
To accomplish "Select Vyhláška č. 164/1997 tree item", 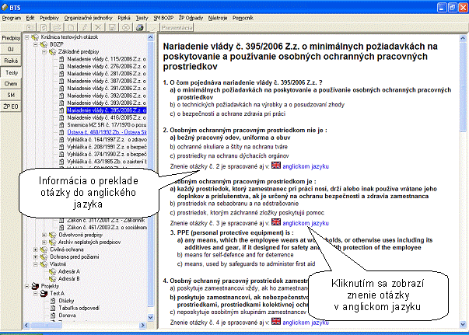I will [x=107, y=140].
